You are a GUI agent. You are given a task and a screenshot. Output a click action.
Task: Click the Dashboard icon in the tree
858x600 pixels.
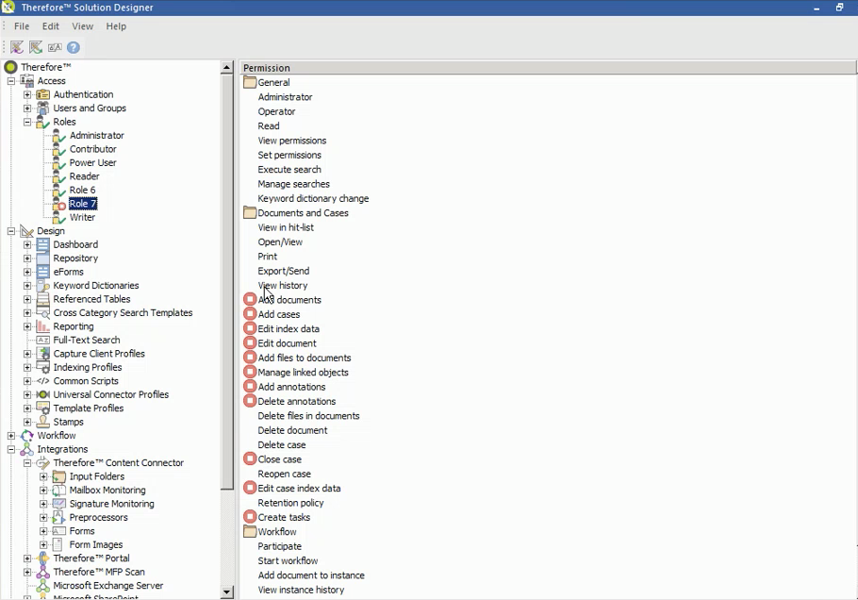click(x=41, y=244)
